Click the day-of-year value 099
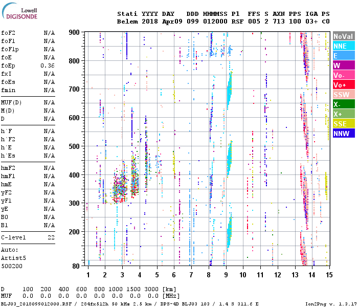 [193, 21]
